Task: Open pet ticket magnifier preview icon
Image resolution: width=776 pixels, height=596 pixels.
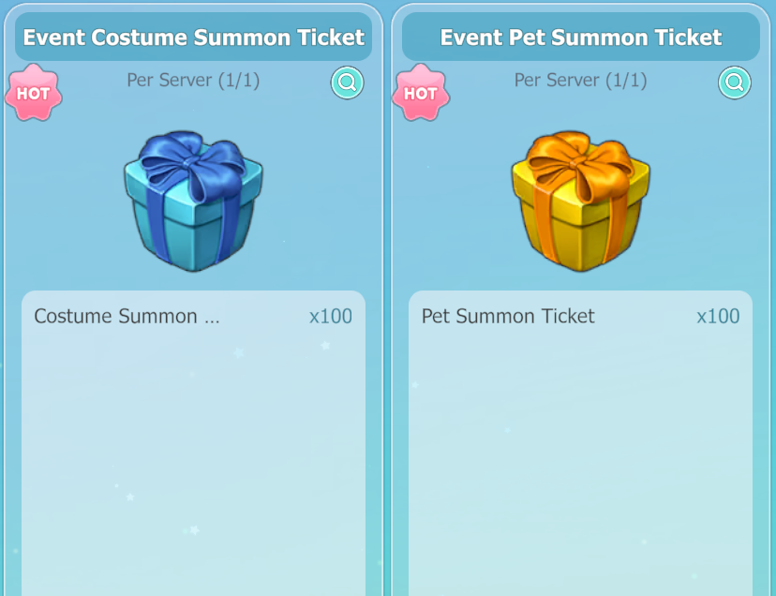Action: coord(735,82)
